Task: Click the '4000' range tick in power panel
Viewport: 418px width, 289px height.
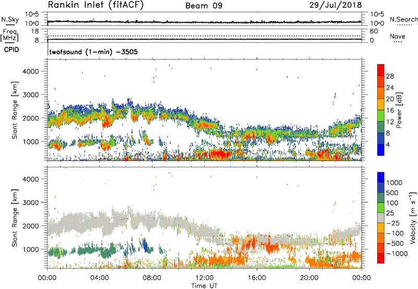Action: pos(31,71)
